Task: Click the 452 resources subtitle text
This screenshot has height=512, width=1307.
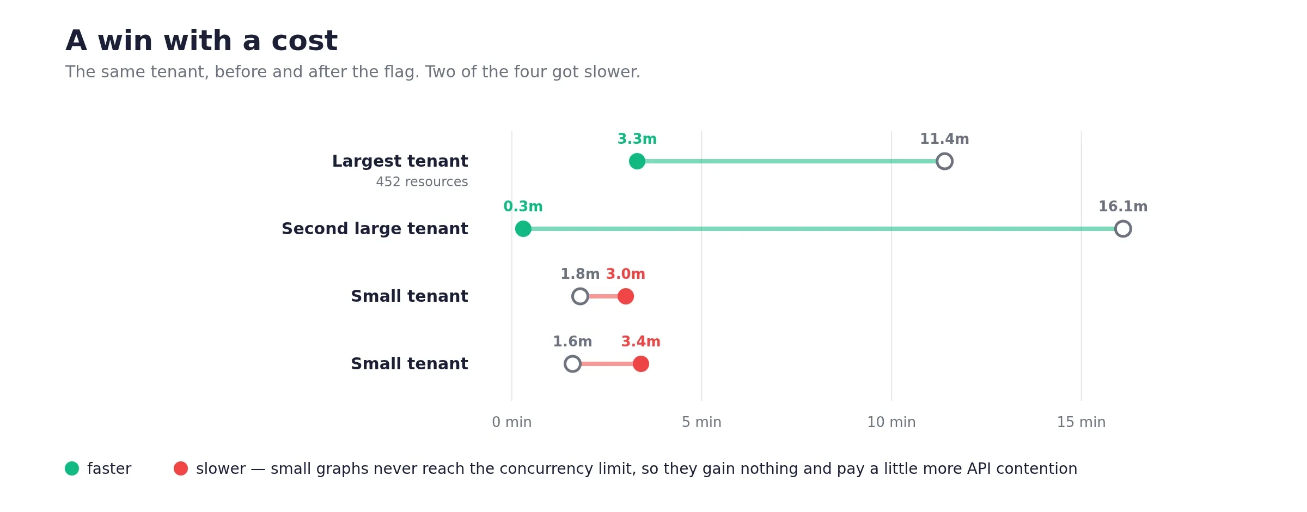Action: coord(422,182)
